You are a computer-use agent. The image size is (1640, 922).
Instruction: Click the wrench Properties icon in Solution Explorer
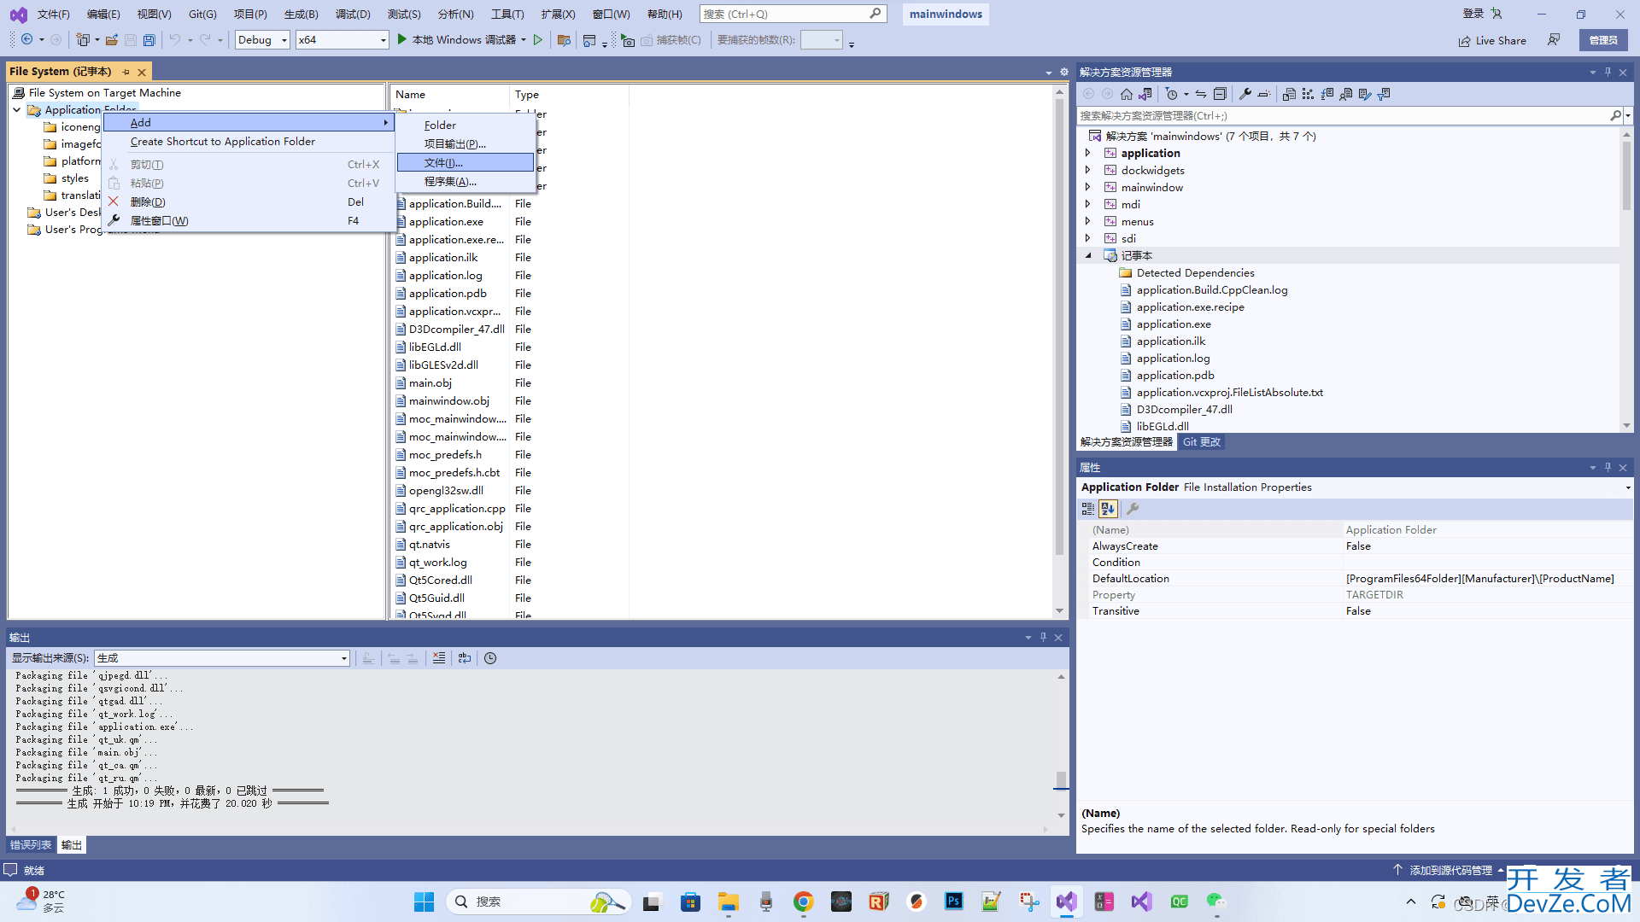(x=1245, y=94)
